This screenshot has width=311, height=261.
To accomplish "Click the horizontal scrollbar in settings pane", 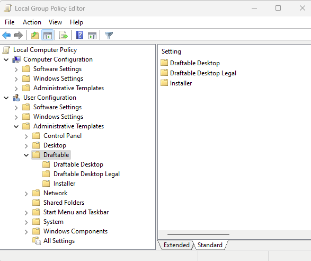I will pyautogui.click(x=198, y=234).
